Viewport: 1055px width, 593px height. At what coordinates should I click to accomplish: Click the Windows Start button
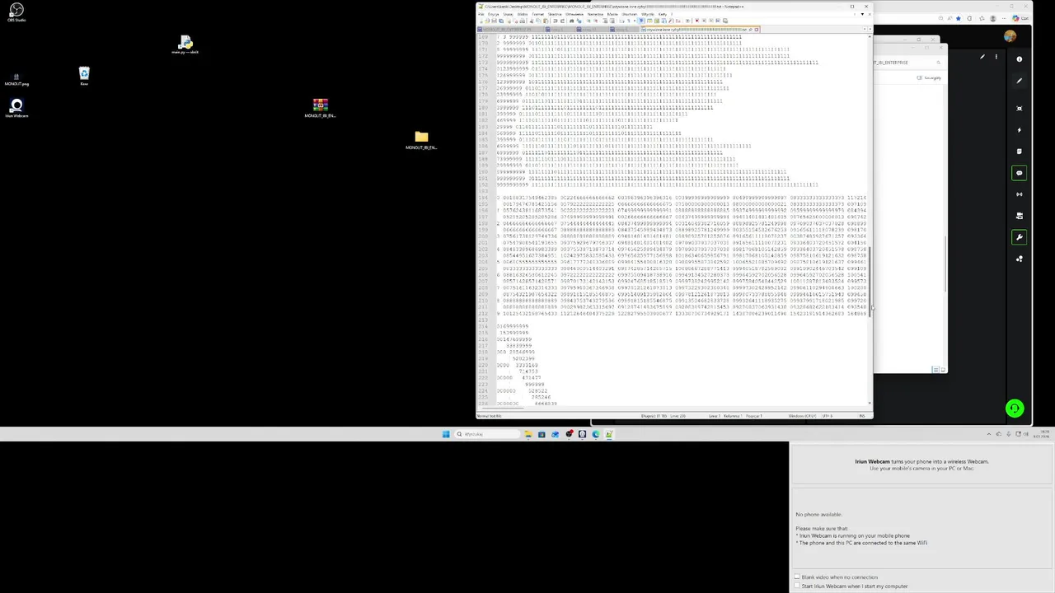click(x=446, y=434)
